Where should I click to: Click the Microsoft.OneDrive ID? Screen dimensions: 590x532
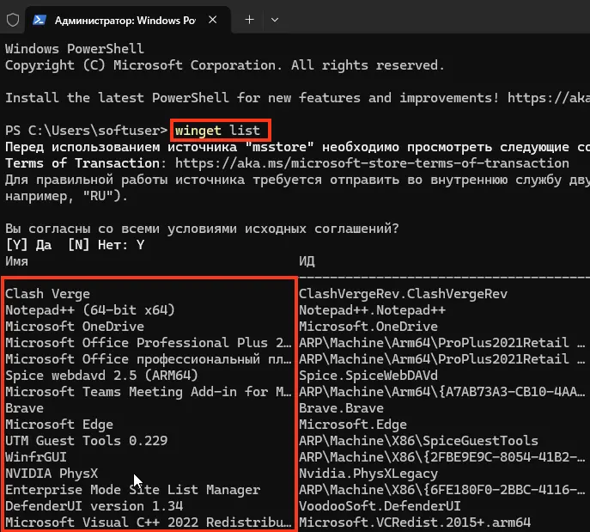368,327
